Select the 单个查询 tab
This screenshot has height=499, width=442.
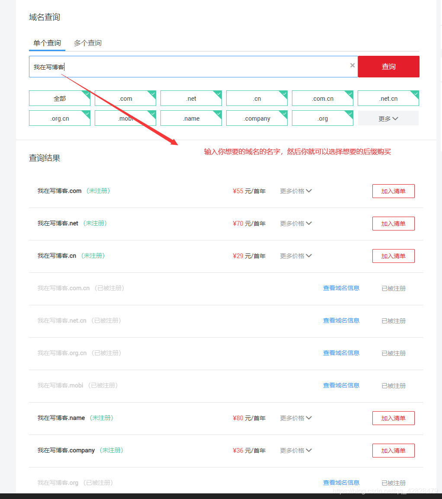pyautogui.click(x=47, y=43)
